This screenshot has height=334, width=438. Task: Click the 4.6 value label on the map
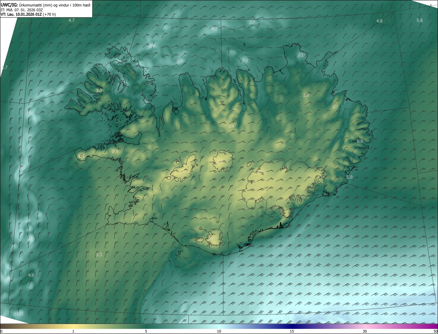[x=31, y=275]
